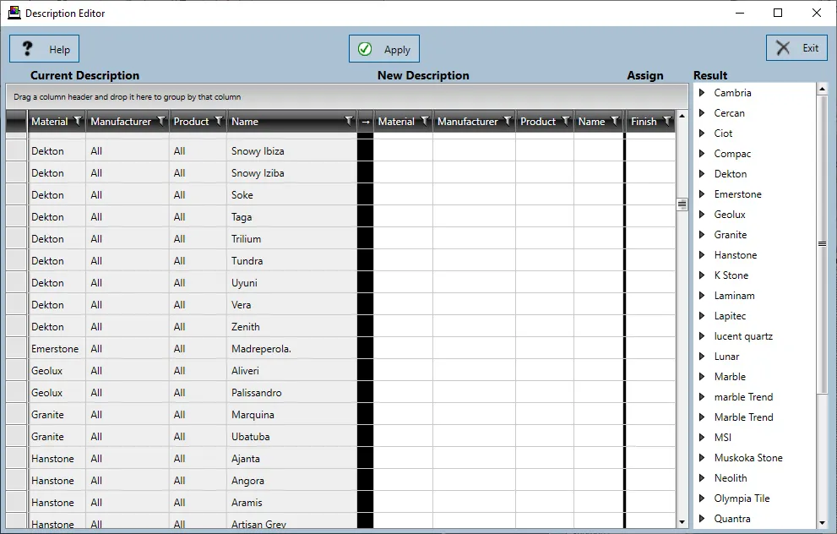Expand the K Stone node
This screenshot has width=837, height=534.
tap(702, 275)
